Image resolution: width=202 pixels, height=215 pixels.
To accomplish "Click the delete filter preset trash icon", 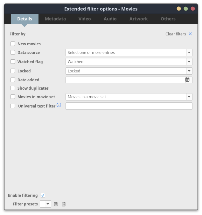I will click(64, 204).
